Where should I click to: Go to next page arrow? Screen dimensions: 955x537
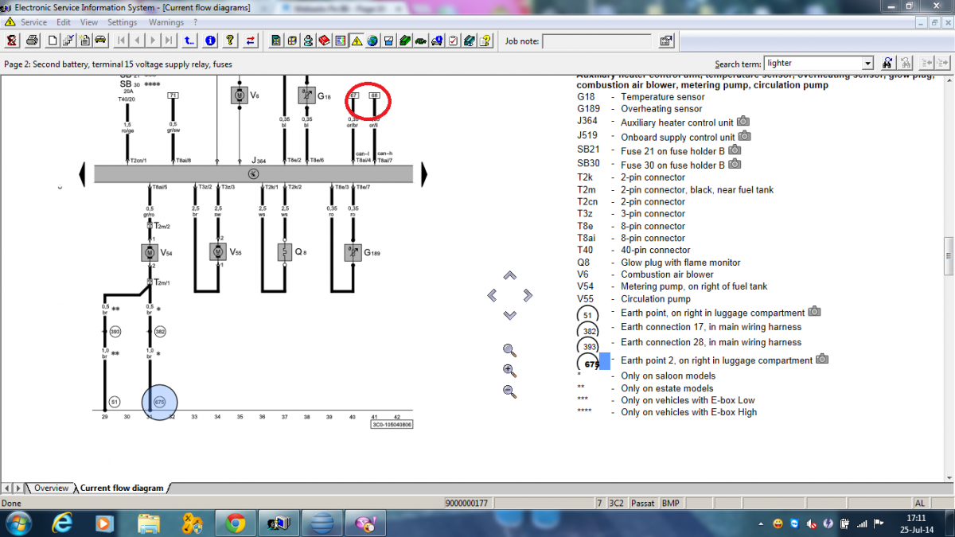pyautogui.click(x=153, y=40)
